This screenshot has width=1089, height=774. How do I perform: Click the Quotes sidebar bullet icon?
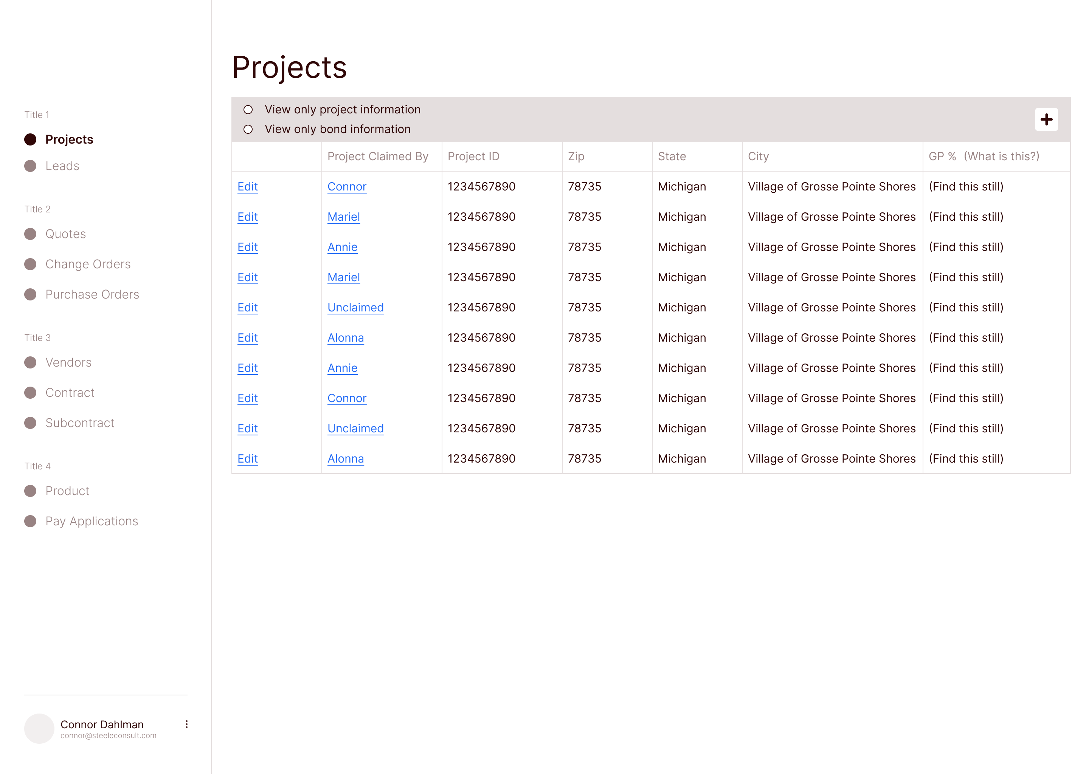30,234
